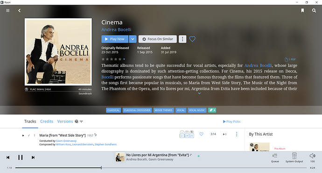Favorite the Cinema album with the heart

(192, 39)
